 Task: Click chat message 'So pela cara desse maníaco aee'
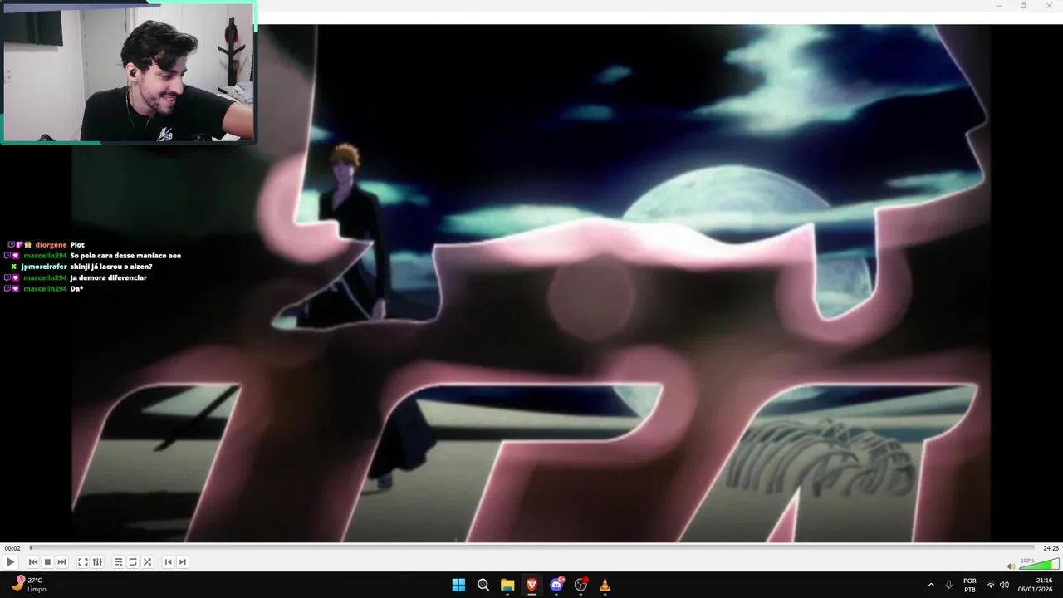(x=125, y=256)
